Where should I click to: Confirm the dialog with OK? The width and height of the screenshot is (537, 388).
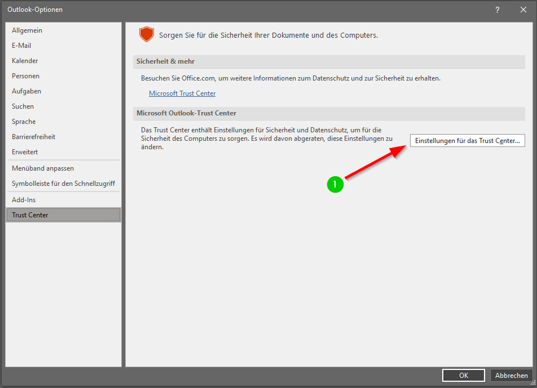point(463,376)
